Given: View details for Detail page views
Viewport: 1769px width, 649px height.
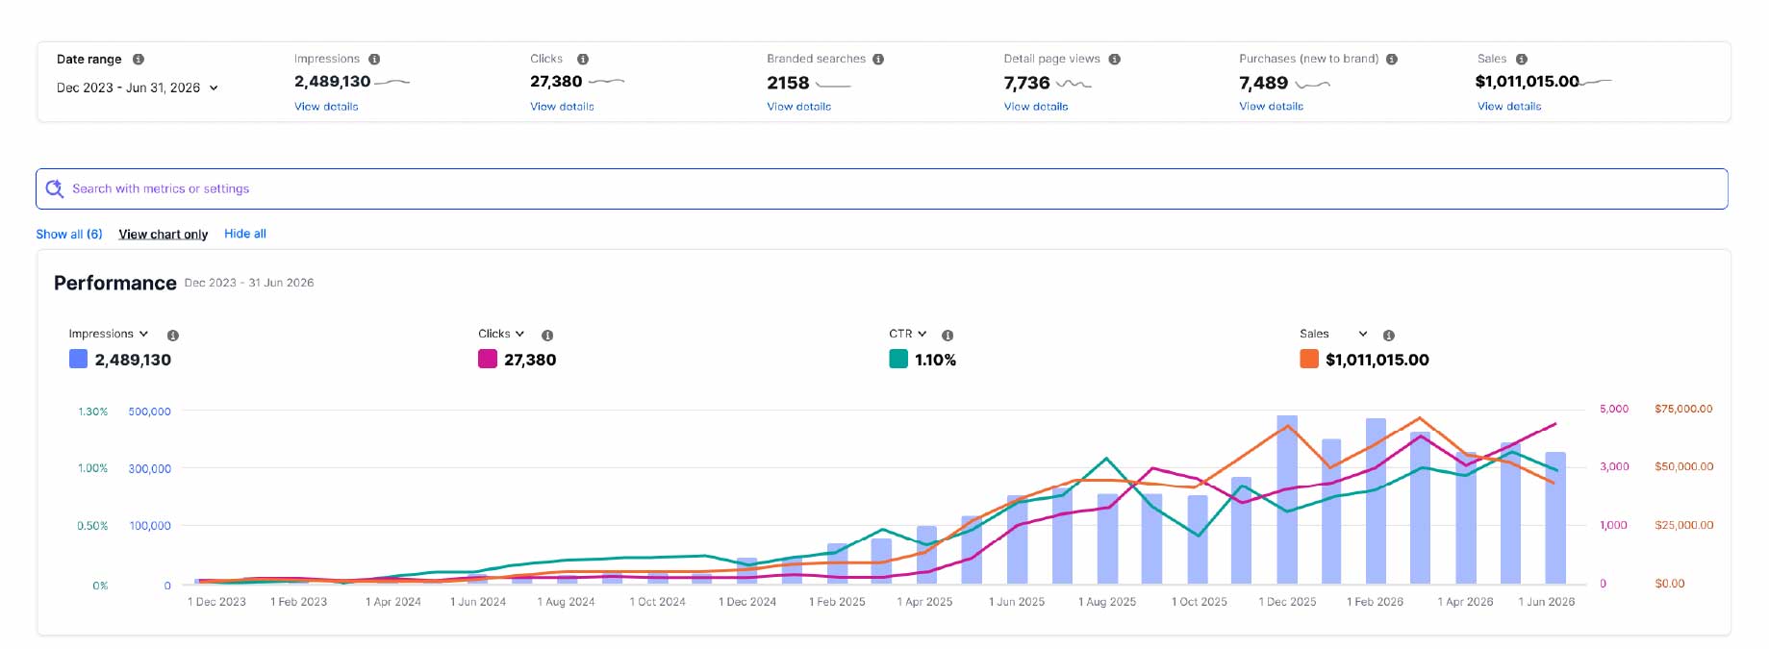Looking at the screenshot, I should (x=1036, y=107).
